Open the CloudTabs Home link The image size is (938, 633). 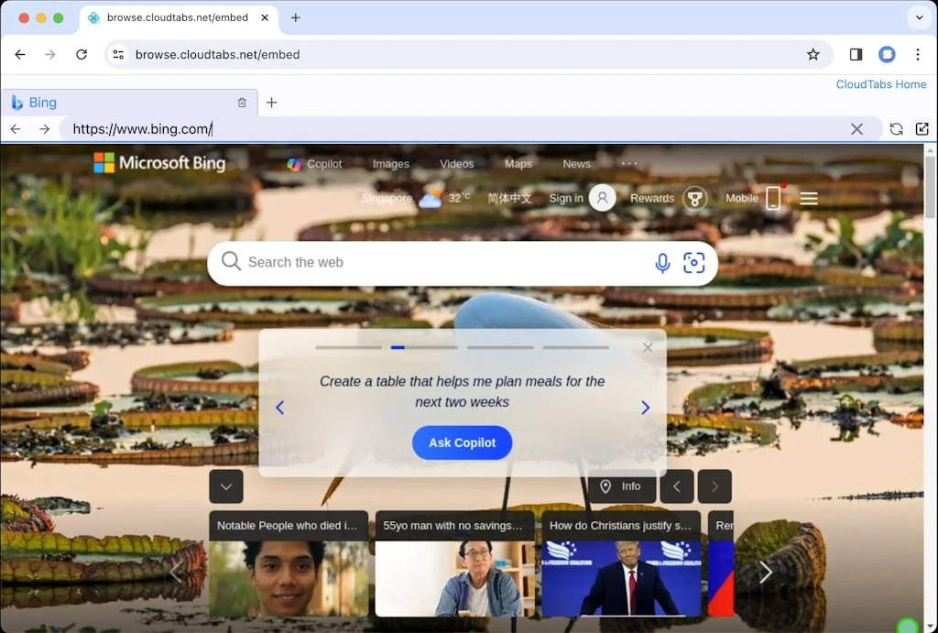(x=880, y=84)
